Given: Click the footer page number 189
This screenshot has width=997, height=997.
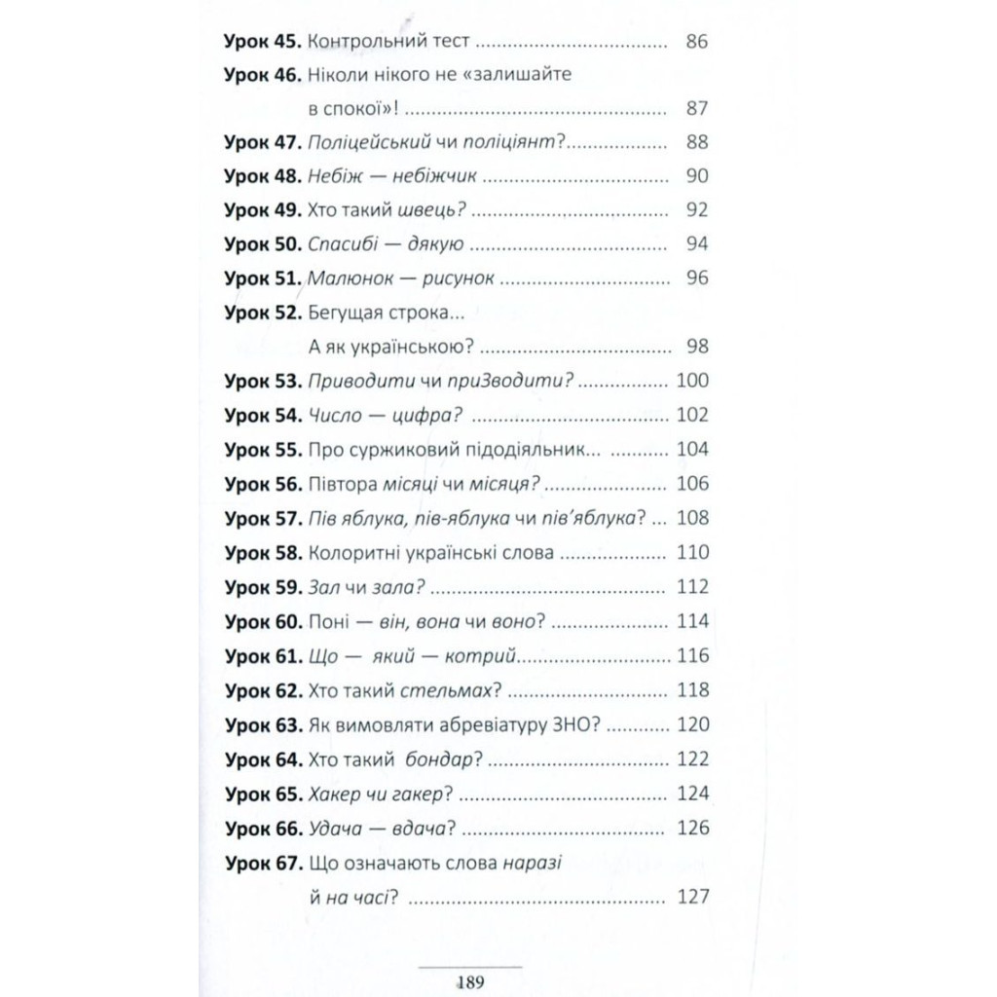Looking at the screenshot, I should tap(469, 980).
